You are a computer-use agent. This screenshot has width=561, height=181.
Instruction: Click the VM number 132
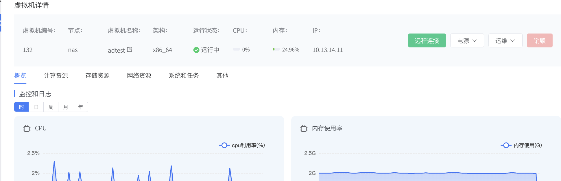[x=28, y=50]
